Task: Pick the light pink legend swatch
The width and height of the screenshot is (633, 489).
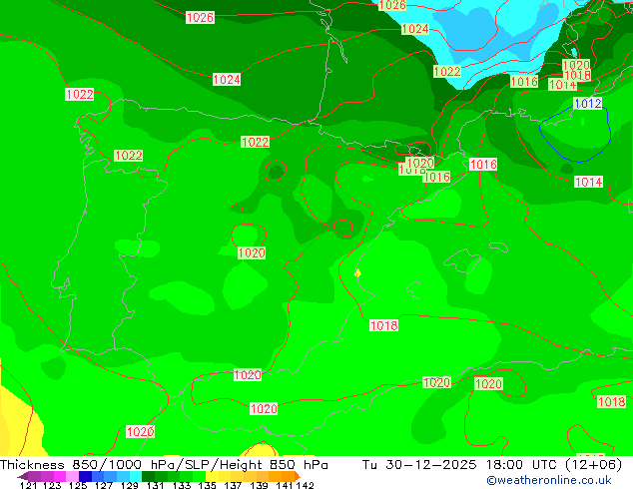Action: pyautogui.click(x=72, y=476)
